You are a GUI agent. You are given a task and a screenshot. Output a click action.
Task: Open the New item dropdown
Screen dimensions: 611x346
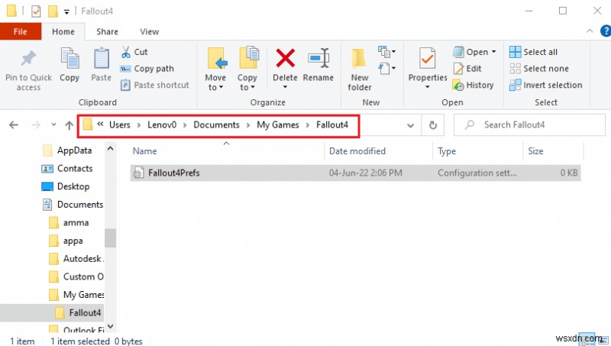coord(386,51)
